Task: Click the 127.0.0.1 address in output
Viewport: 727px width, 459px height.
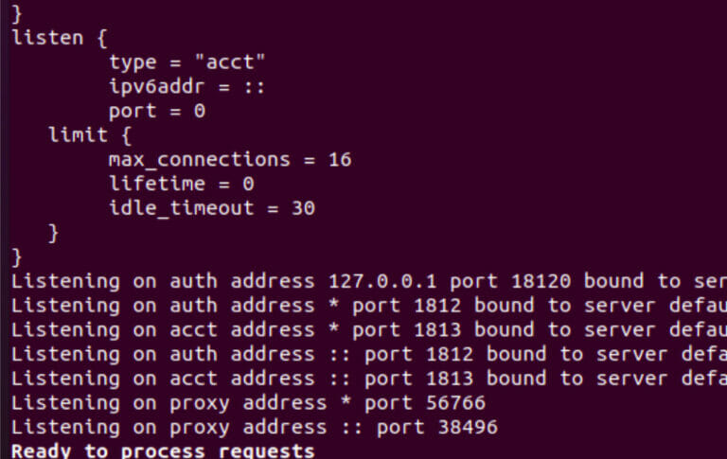Action: click(x=381, y=281)
